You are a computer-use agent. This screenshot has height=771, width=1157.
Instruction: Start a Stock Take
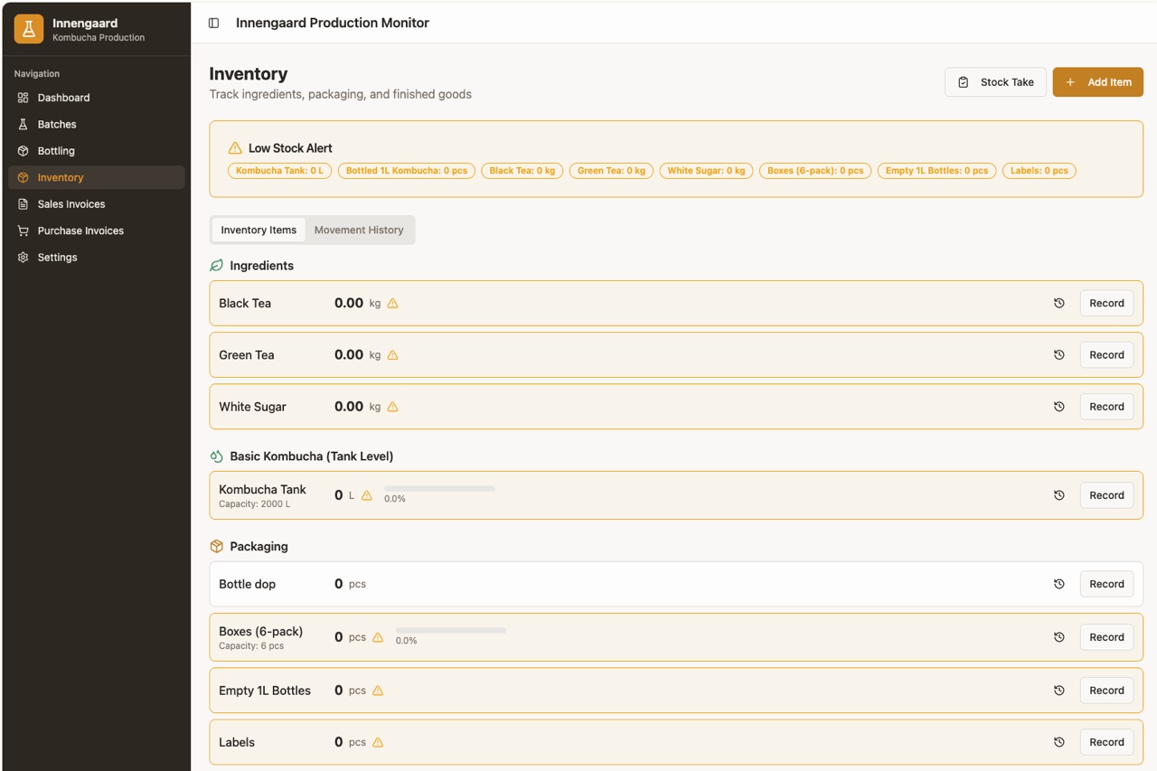[995, 81]
